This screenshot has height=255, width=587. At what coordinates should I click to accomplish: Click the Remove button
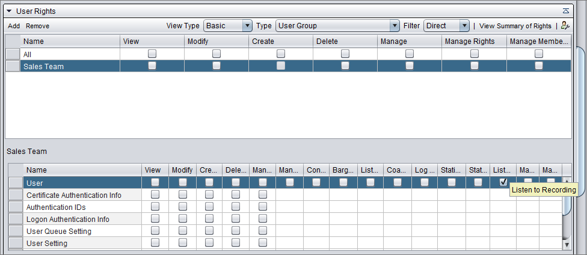tap(38, 26)
